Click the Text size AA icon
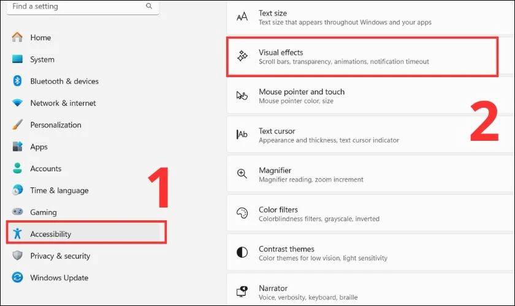This screenshot has height=306, width=515. (242, 17)
